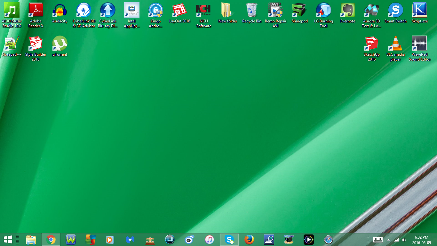
Task: Click the VLC media player cone icon
Action: coord(396,44)
